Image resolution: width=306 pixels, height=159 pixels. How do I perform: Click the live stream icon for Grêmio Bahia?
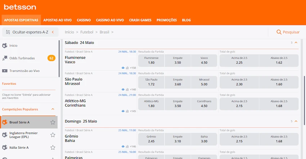[123, 146]
